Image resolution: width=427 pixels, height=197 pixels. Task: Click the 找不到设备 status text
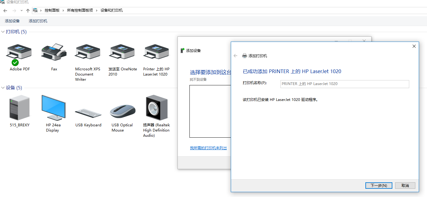pyautogui.click(x=198, y=80)
